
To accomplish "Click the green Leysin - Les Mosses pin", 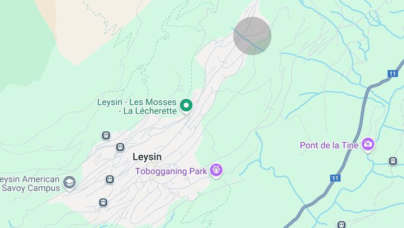I will [x=186, y=106].
